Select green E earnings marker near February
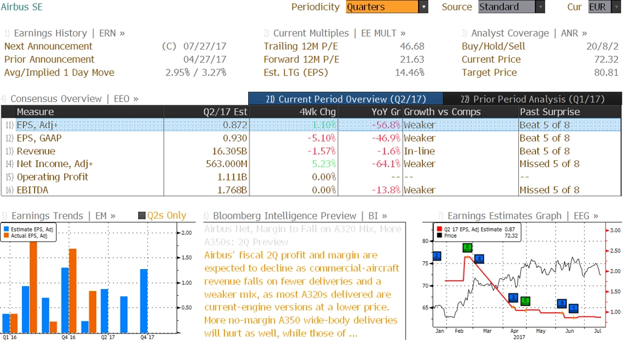623x342 pixels. pyautogui.click(x=467, y=248)
